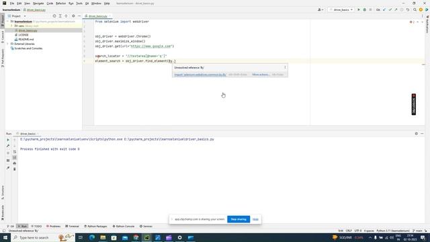Click Collapse All icon in Project panel
Image resolution: width=430 pixels, height=242 pixels.
(66, 16)
